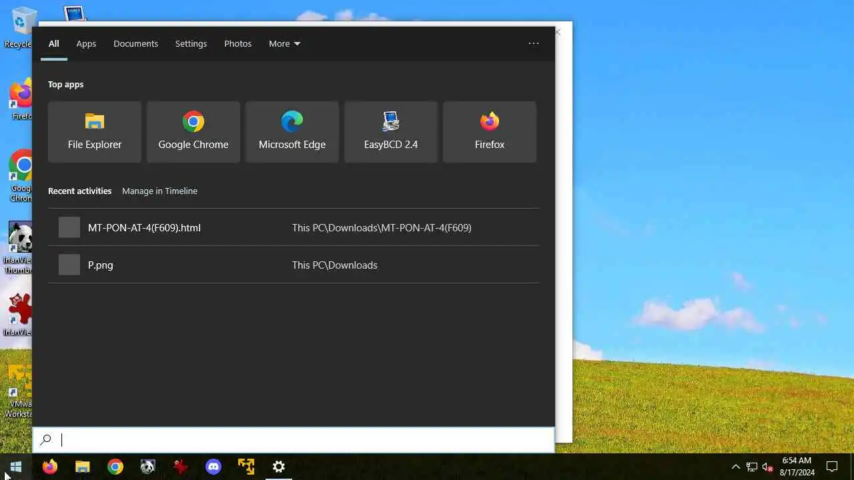This screenshot has width=854, height=480.
Task: Open File Explorer from Top apps
Action: pos(95,132)
